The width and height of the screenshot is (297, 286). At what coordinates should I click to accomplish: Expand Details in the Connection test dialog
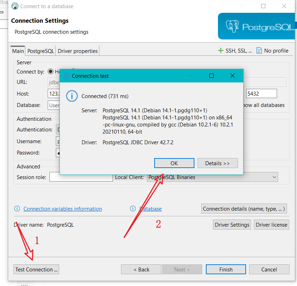[x=218, y=163]
